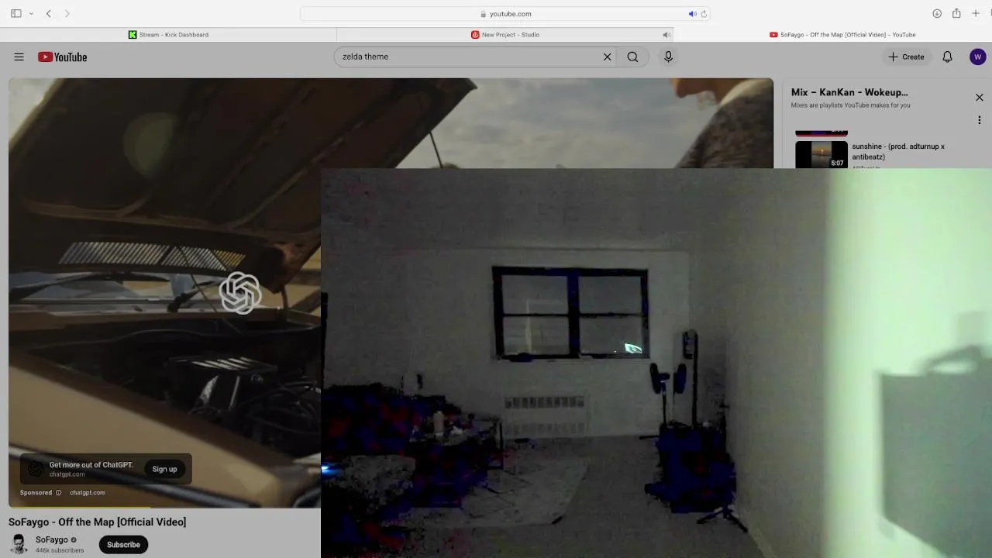The width and height of the screenshot is (992, 558).
Task: Toggle Safari sidebar button
Action: click(15, 13)
